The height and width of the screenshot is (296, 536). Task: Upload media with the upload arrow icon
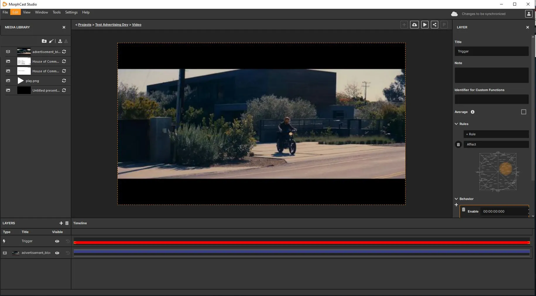[60, 41]
